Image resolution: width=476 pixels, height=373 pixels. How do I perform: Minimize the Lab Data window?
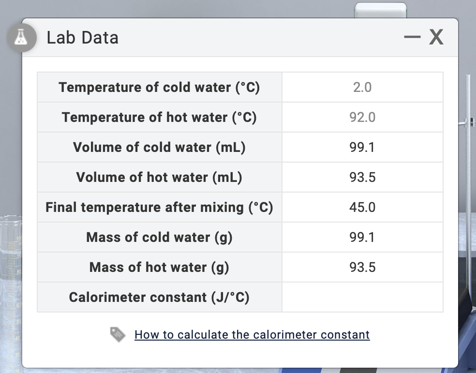pyautogui.click(x=412, y=36)
